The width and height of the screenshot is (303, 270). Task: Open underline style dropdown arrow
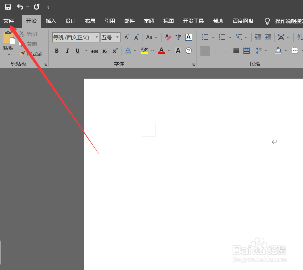pos(86,51)
